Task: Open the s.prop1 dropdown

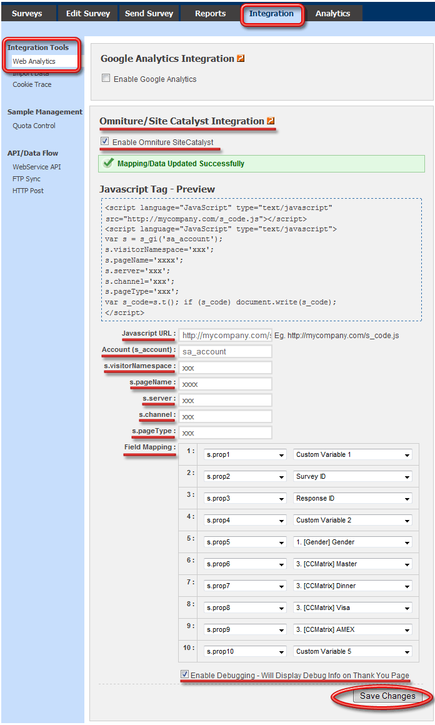Action: pos(245,455)
